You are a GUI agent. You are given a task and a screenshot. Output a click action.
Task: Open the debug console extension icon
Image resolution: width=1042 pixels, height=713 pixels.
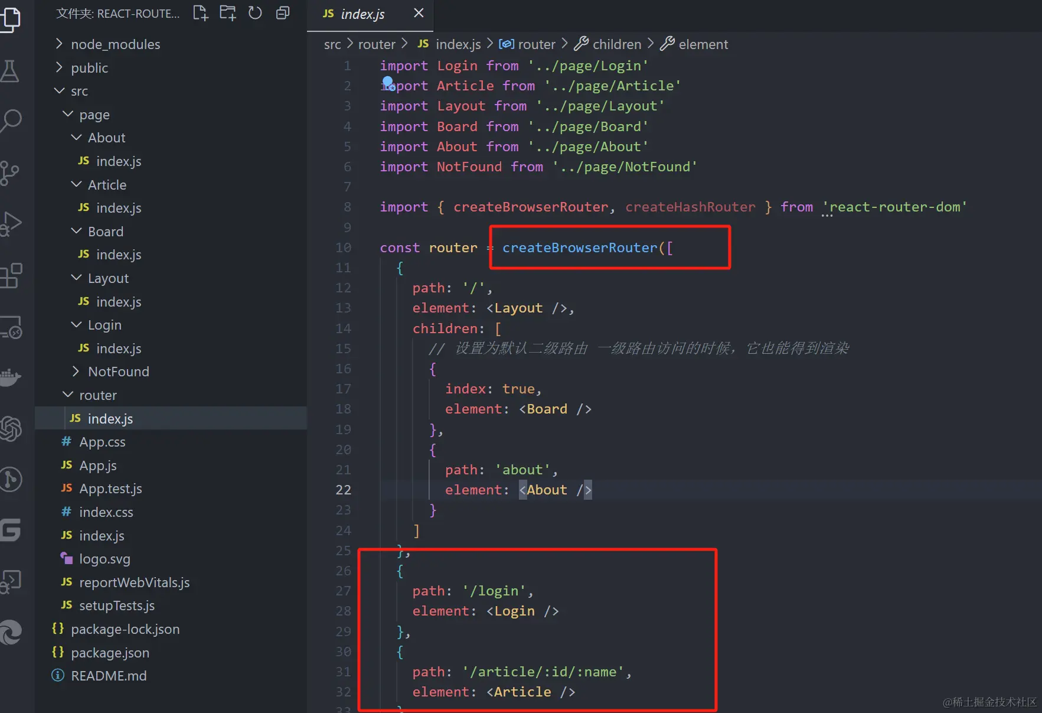tap(11, 581)
